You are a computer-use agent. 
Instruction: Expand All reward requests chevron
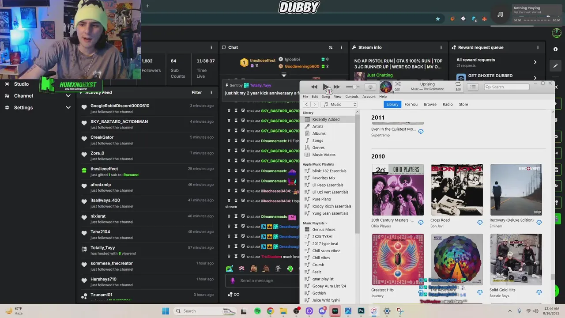coord(535,62)
